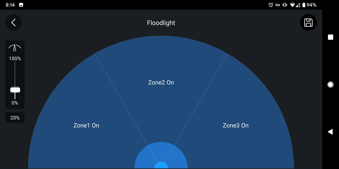Tap the VPN key status icon
The height and width of the screenshot is (169, 339).
277,5
